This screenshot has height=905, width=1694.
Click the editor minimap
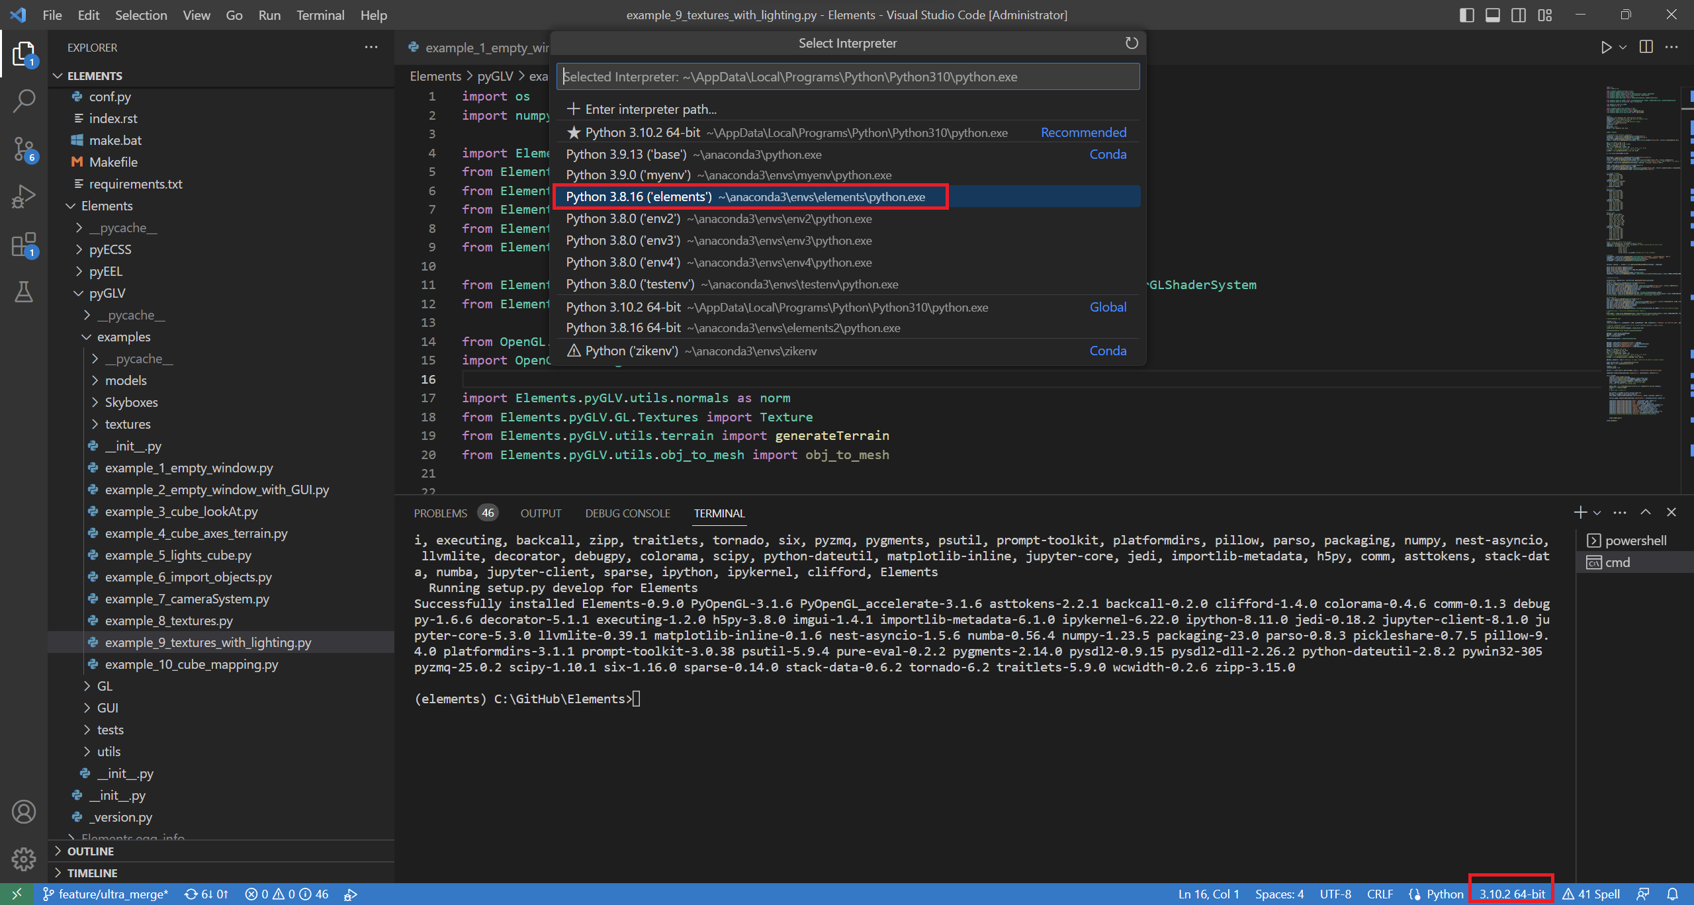pos(1642,253)
